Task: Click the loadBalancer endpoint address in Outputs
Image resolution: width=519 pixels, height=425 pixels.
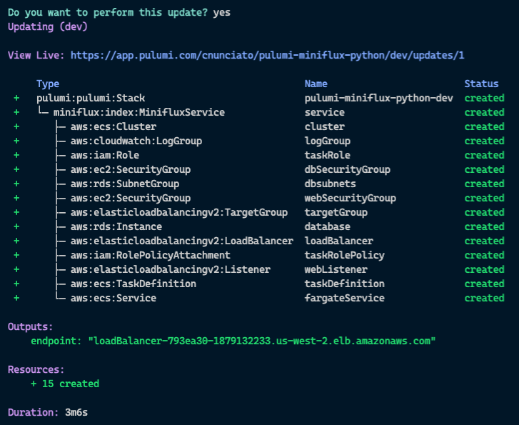Action: [x=262, y=341]
